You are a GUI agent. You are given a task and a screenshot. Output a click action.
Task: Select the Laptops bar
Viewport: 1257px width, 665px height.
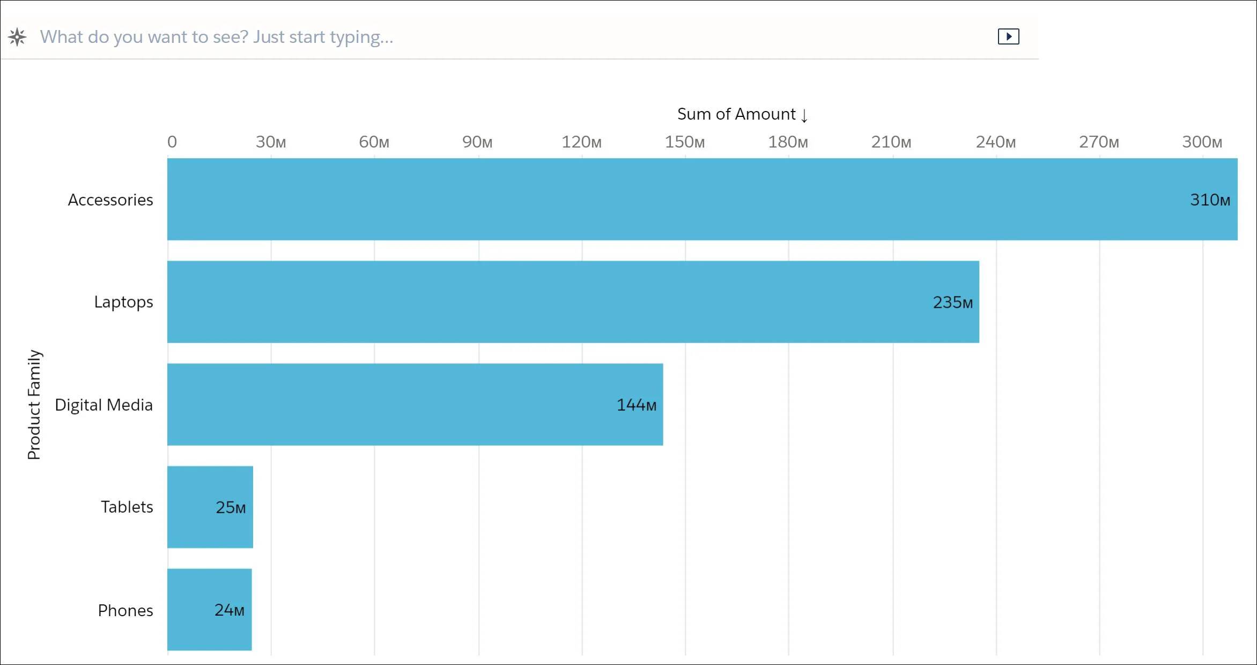pos(573,302)
